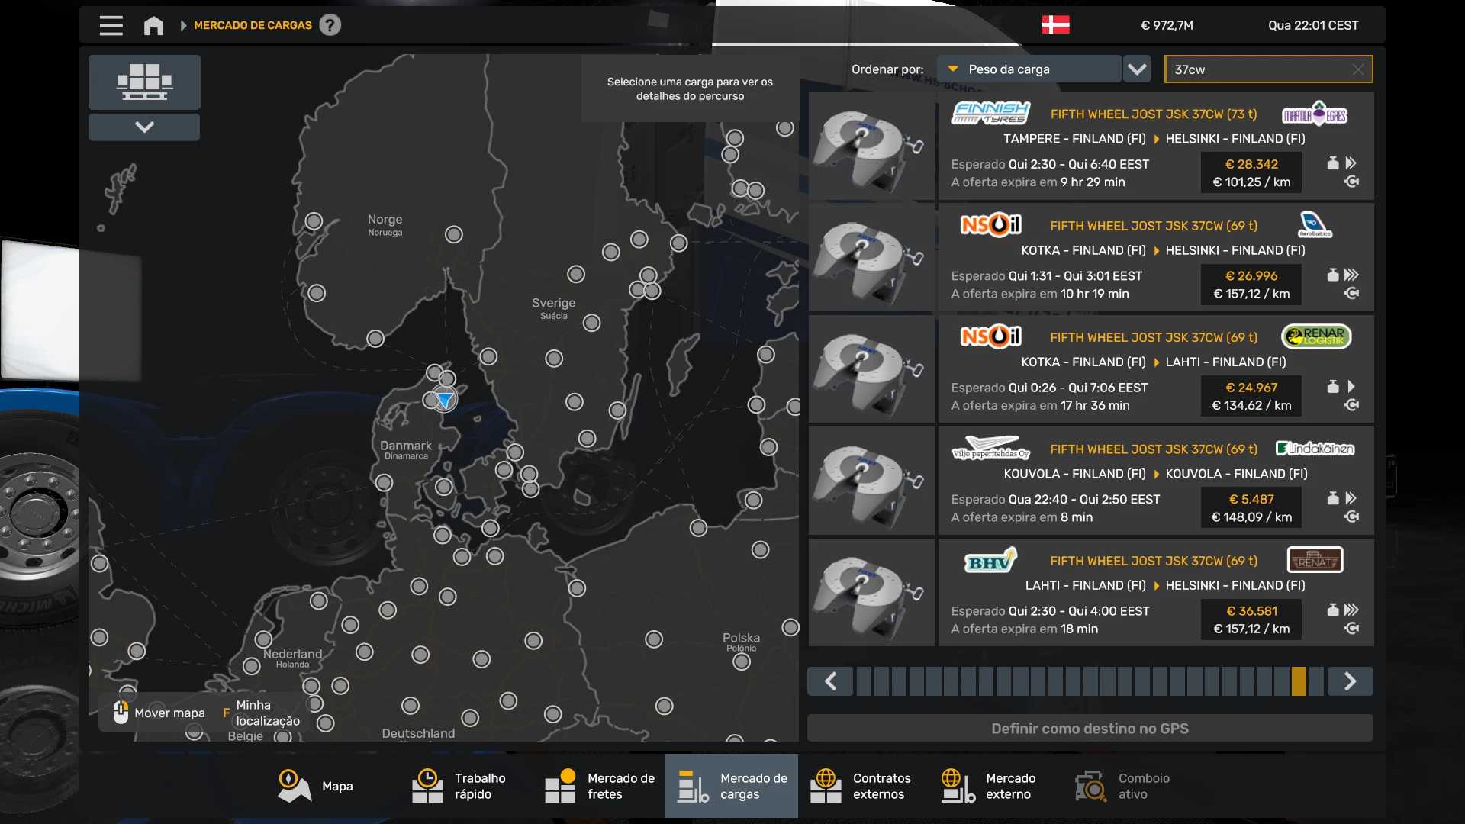Click the player location marker on map
The image size is (1465, 824).
[x=444, y=399]
